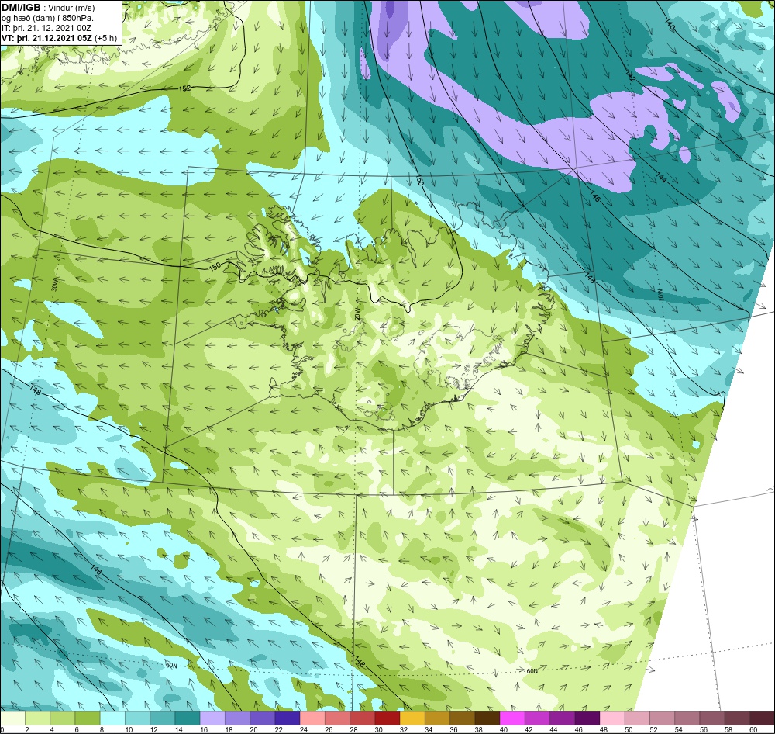
Task: Click the legend scale value '16'
Action: tap(204, 729)
